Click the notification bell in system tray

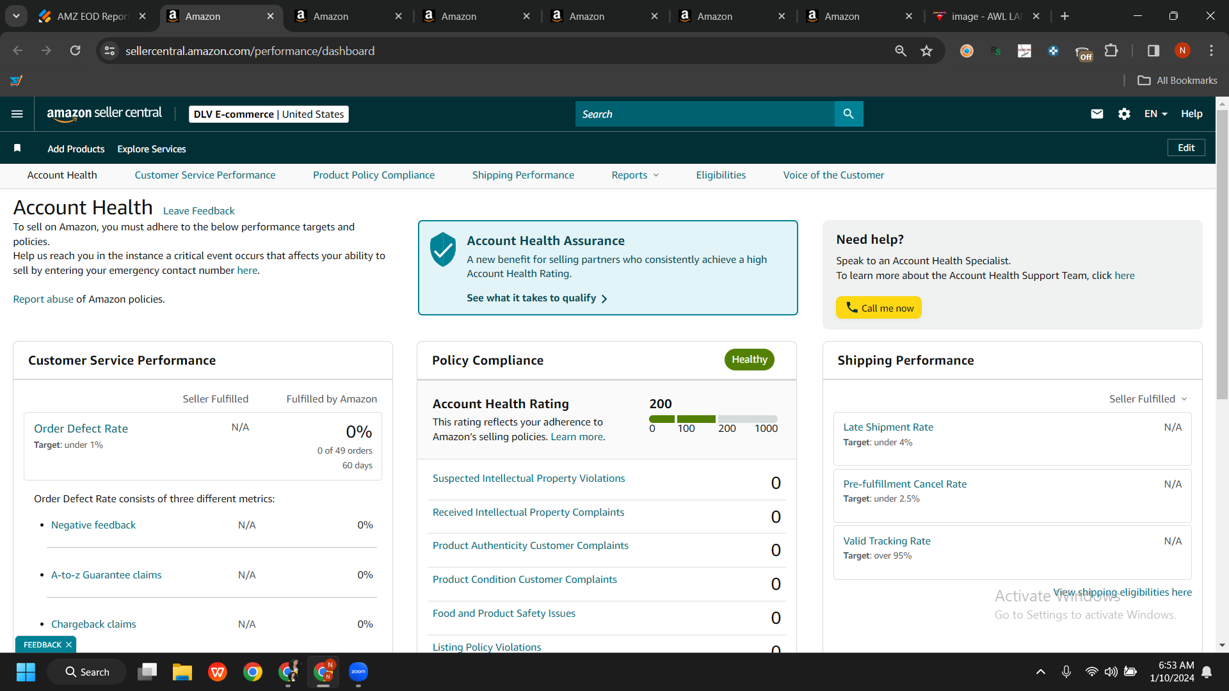coord(1207,672)
